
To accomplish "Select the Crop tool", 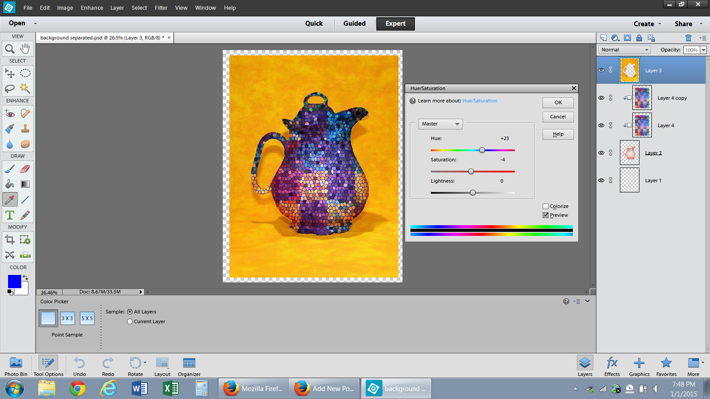I will (10, 240).
